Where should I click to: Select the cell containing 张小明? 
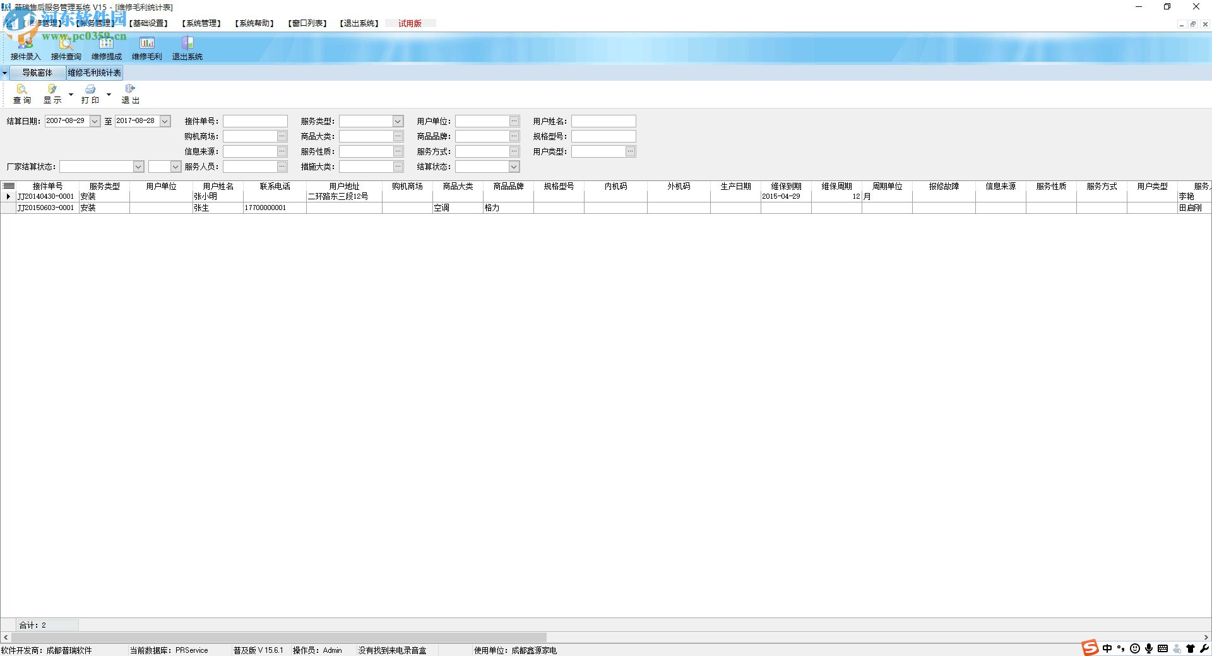218,196
